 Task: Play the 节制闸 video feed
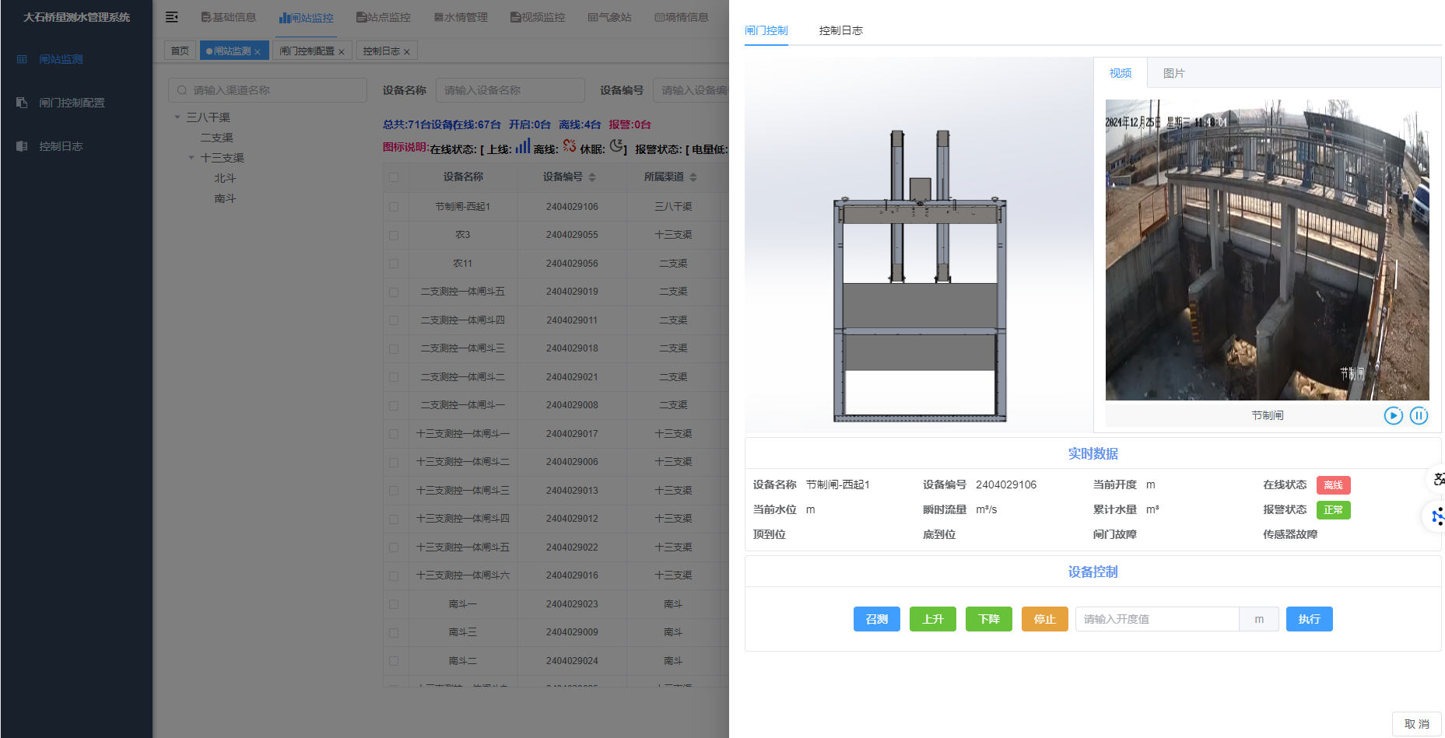click(1393, 415)
